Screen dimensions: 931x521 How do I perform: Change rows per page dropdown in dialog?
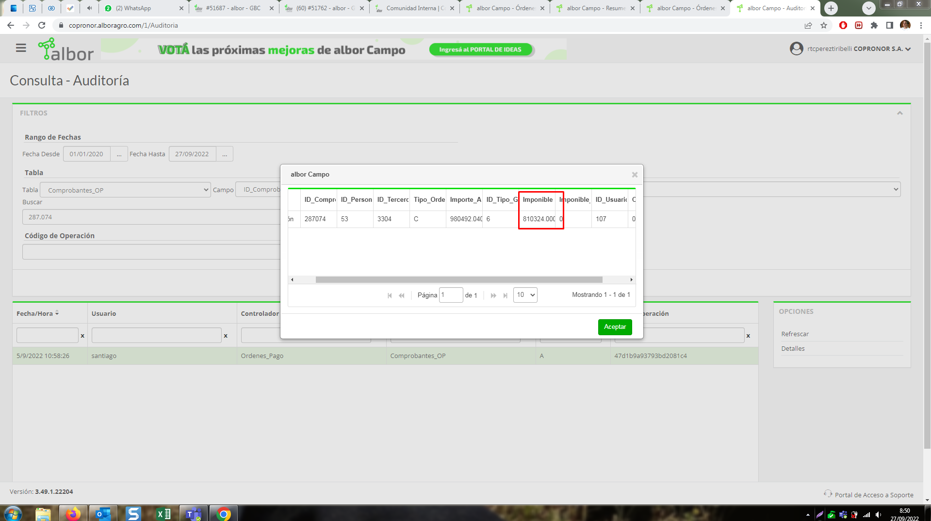525,295
